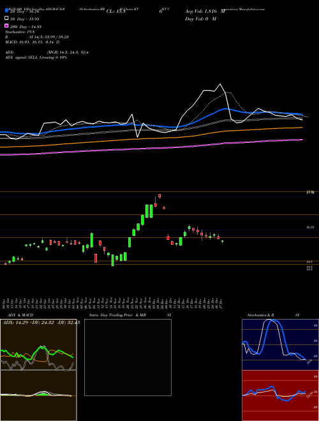Image resolution: width=319 pixels, height=421 pixels.
Task: Click the 'CL: 15.8' closing price
Action: point(115,11)
